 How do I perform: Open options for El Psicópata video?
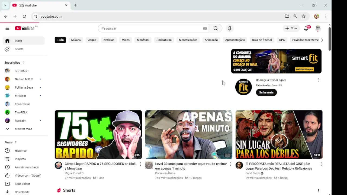[321, 164]
